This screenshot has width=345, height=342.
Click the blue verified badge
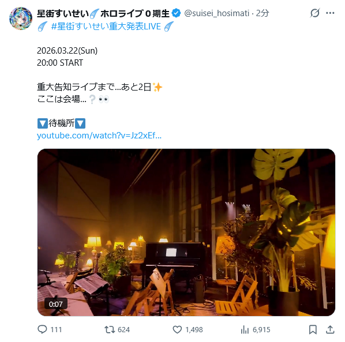(x=176, y=13)
